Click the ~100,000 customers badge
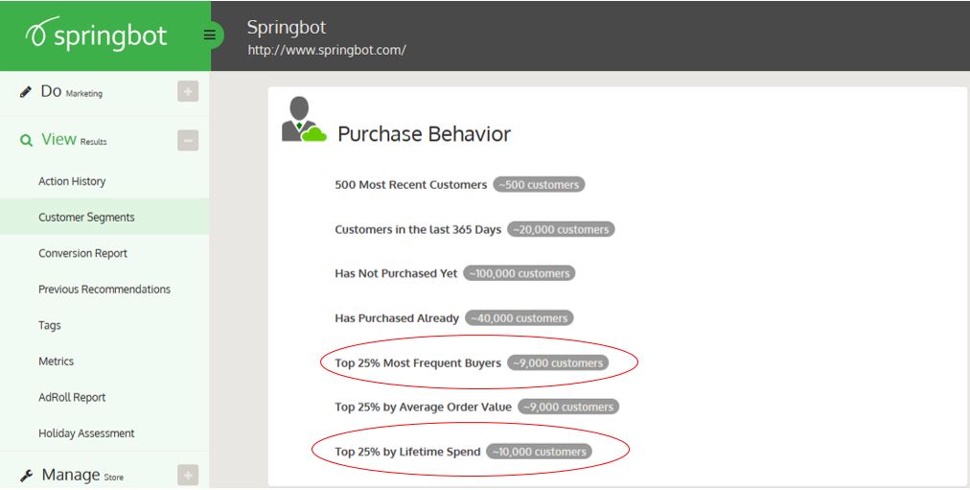This screenshot has height=490, width=970. coord(519,273)
